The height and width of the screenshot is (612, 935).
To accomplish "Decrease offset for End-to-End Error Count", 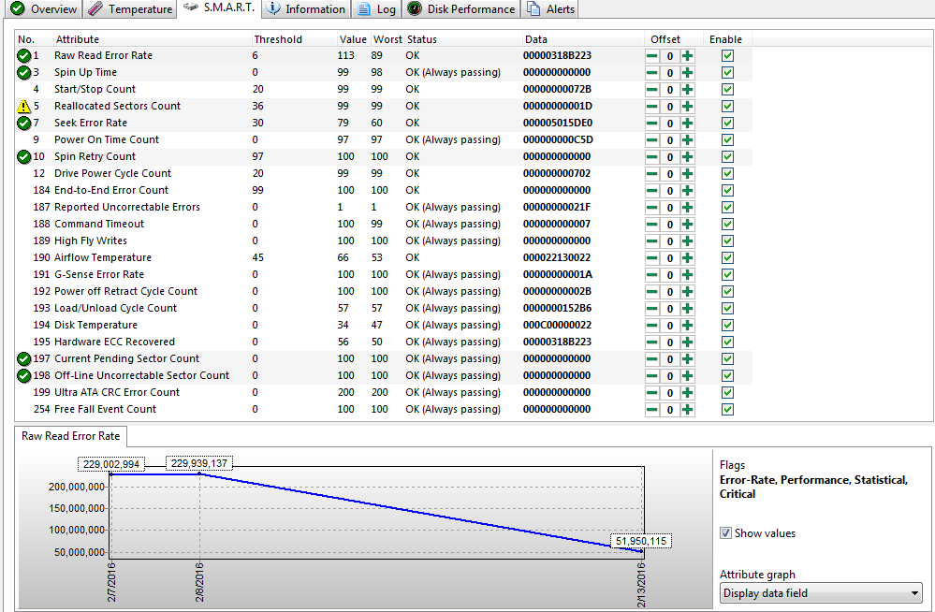I will (x=652, y=191).
